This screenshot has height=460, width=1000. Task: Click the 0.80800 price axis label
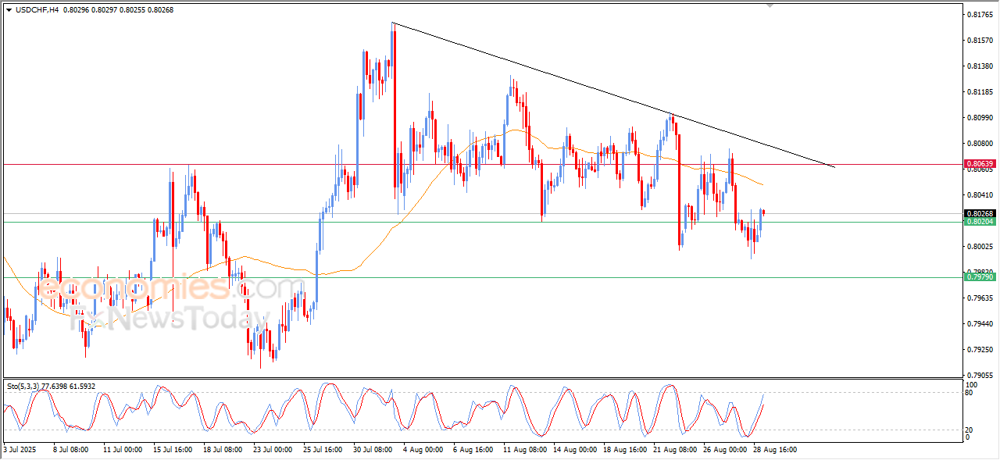[x=980, y=144]
